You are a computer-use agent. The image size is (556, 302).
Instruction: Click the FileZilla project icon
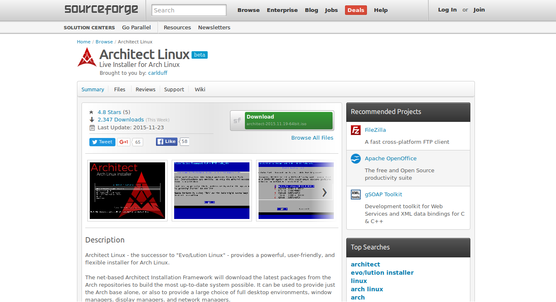[356, 130]
